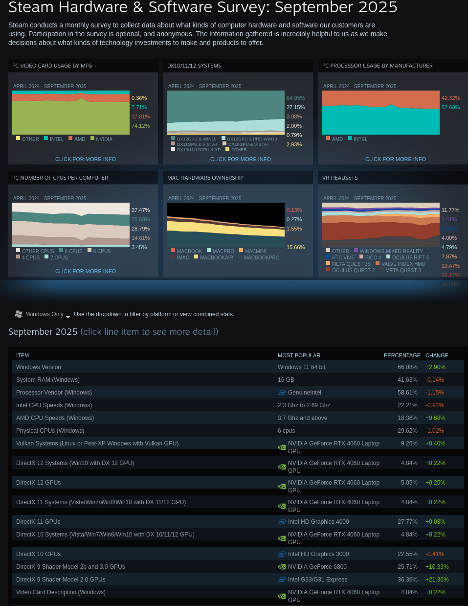
Task: Click Intel logo beside Intel HD Graphics 4000
Action: click(x=282, y=522)
